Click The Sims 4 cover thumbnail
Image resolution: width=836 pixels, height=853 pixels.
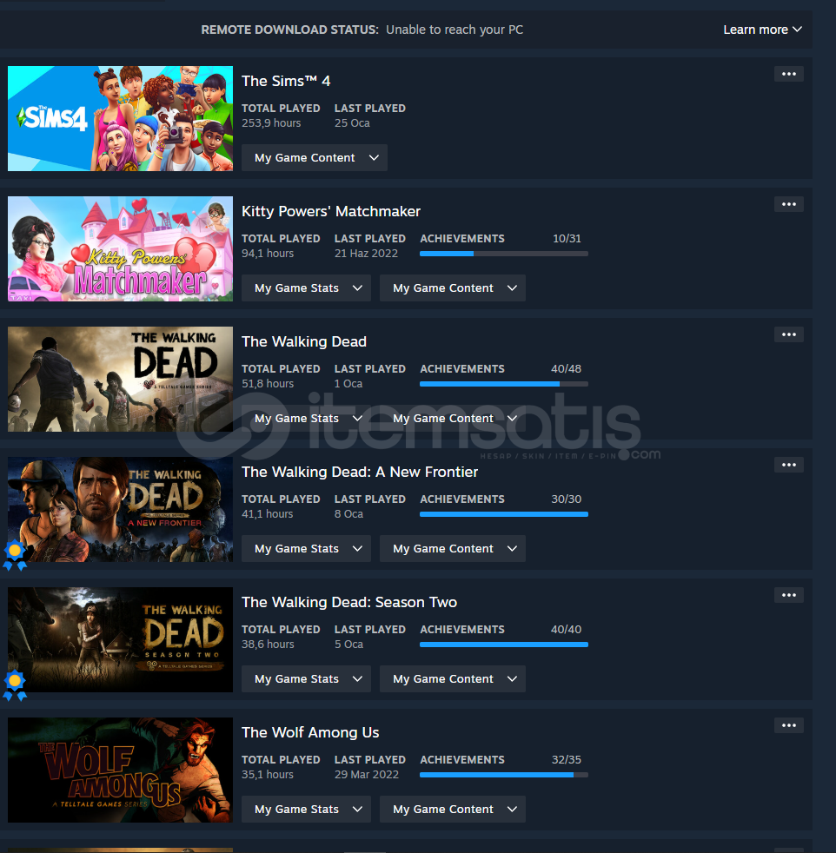tap(120, 119)
